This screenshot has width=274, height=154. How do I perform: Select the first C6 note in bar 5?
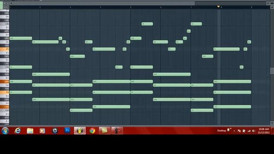click(x=147, y=24)
